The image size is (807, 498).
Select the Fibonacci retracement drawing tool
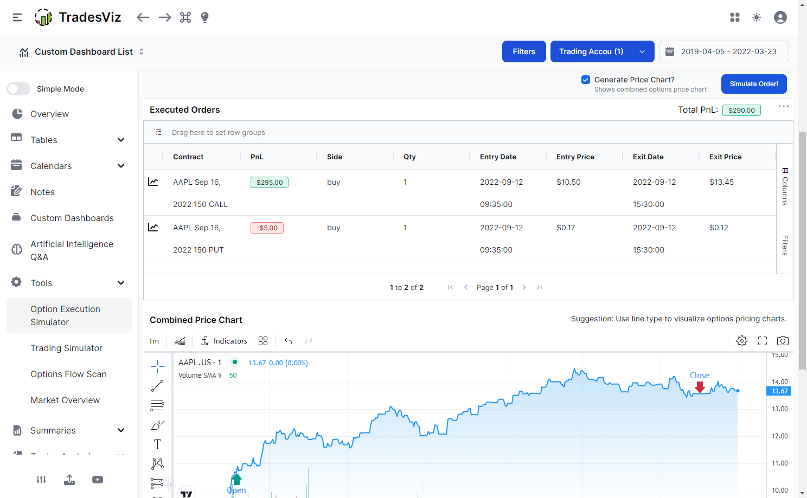click(157, 405)
